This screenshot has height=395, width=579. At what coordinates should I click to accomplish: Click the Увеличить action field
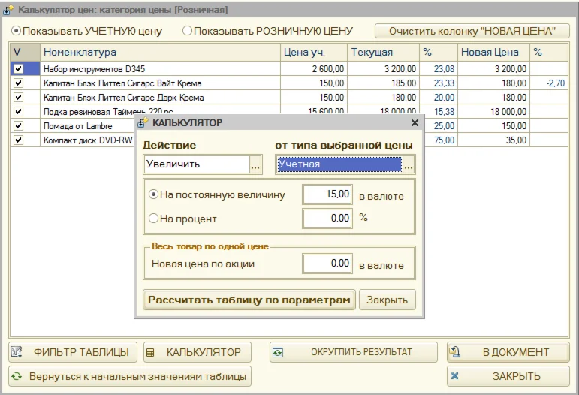click(x=195, y=164)
